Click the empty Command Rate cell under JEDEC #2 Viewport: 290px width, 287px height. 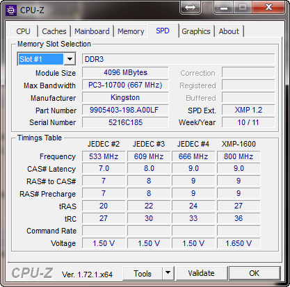(x=104, y=231)
